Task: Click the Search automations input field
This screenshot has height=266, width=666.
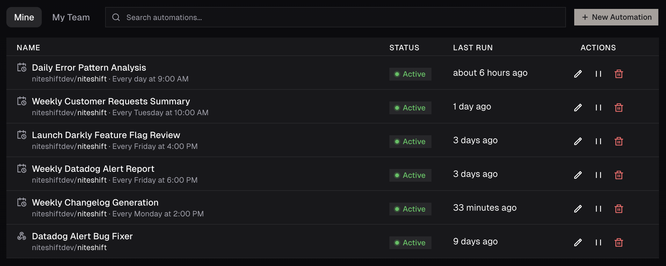Action: tap(335, 17)
